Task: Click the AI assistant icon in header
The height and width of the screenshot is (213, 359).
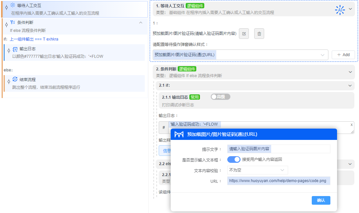Action: tap(340, 10)
